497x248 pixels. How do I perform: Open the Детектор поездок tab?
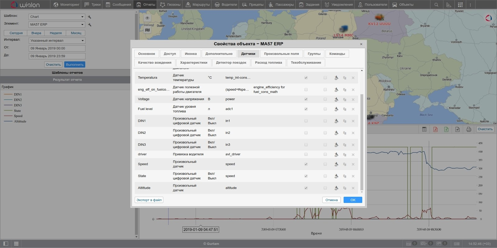tap(231, 63)
